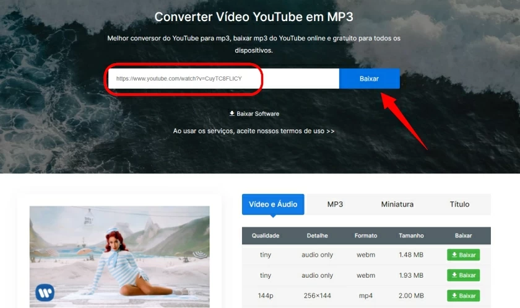Click the Warner logo on the thumbnail
The width and height of the screenshot is (520, 308).
(x=45, y=293)
